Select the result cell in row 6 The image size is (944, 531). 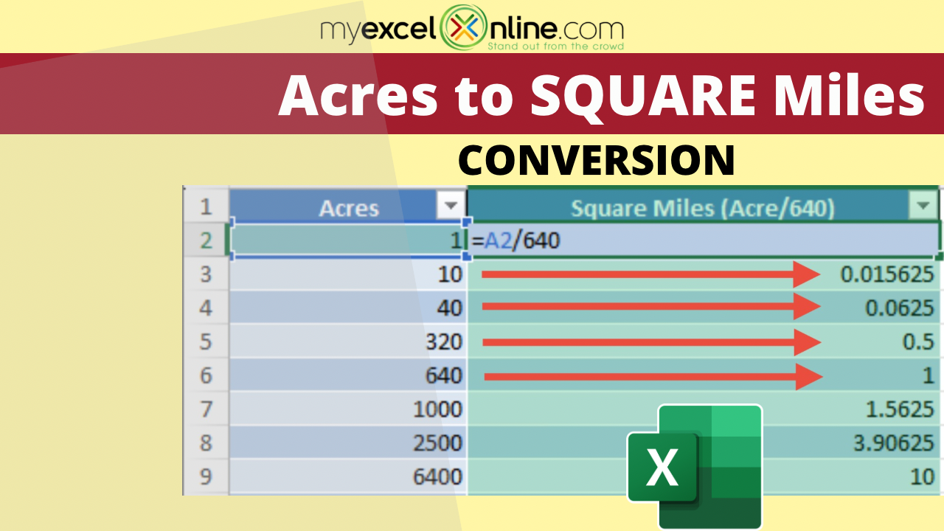click(704, 375)
